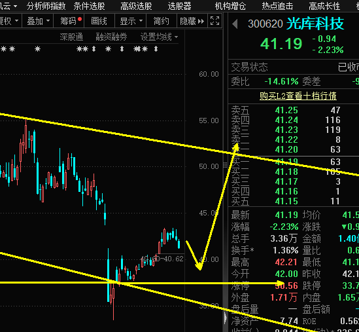This screenshot has height=332, width=359.
Task: Click the red dot on 筹码 button
Action: click(80, 19)
